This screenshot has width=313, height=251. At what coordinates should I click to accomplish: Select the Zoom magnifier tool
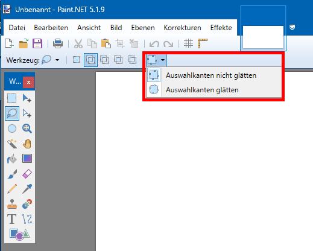pos(27,129)
